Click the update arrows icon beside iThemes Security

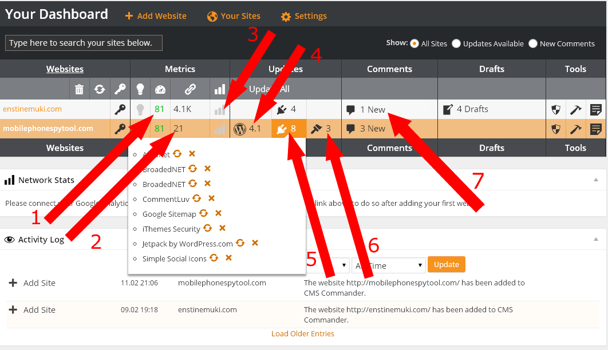tap(208, 228)
